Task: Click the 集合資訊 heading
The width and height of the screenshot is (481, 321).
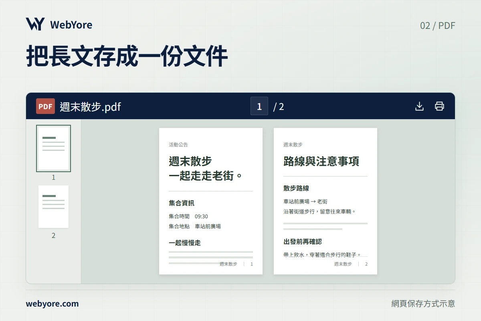Action: 182,203
